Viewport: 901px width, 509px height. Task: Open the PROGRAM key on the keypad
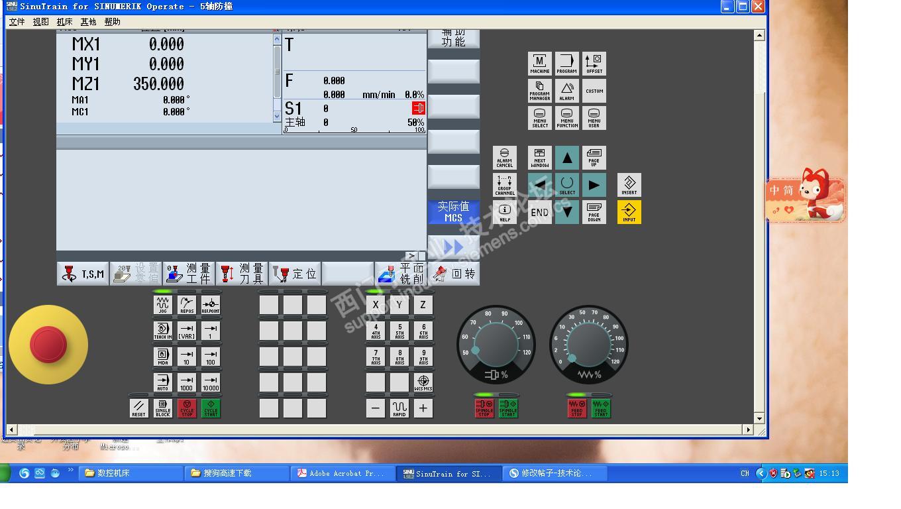(567, 64)
